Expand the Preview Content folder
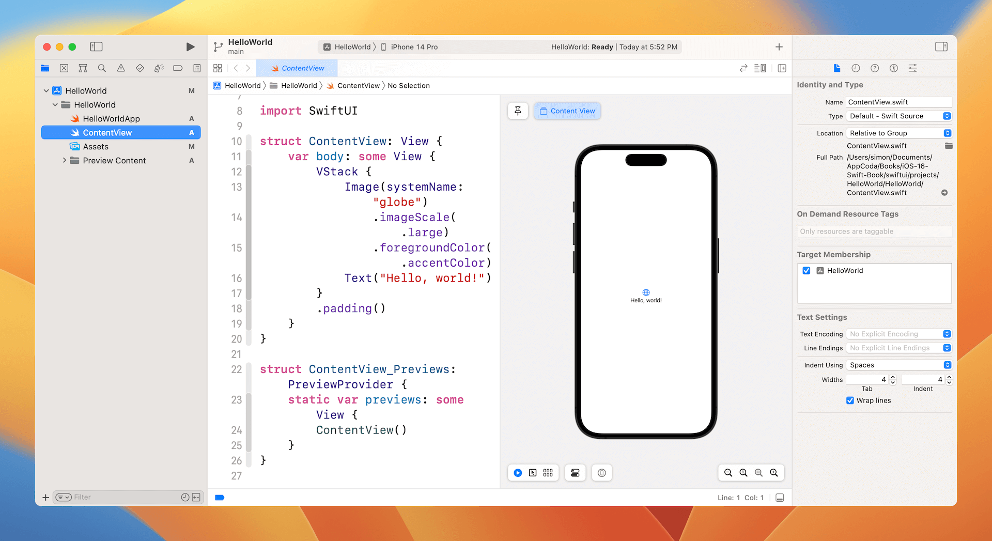This screenshot has width=992, height=541. 65,160
